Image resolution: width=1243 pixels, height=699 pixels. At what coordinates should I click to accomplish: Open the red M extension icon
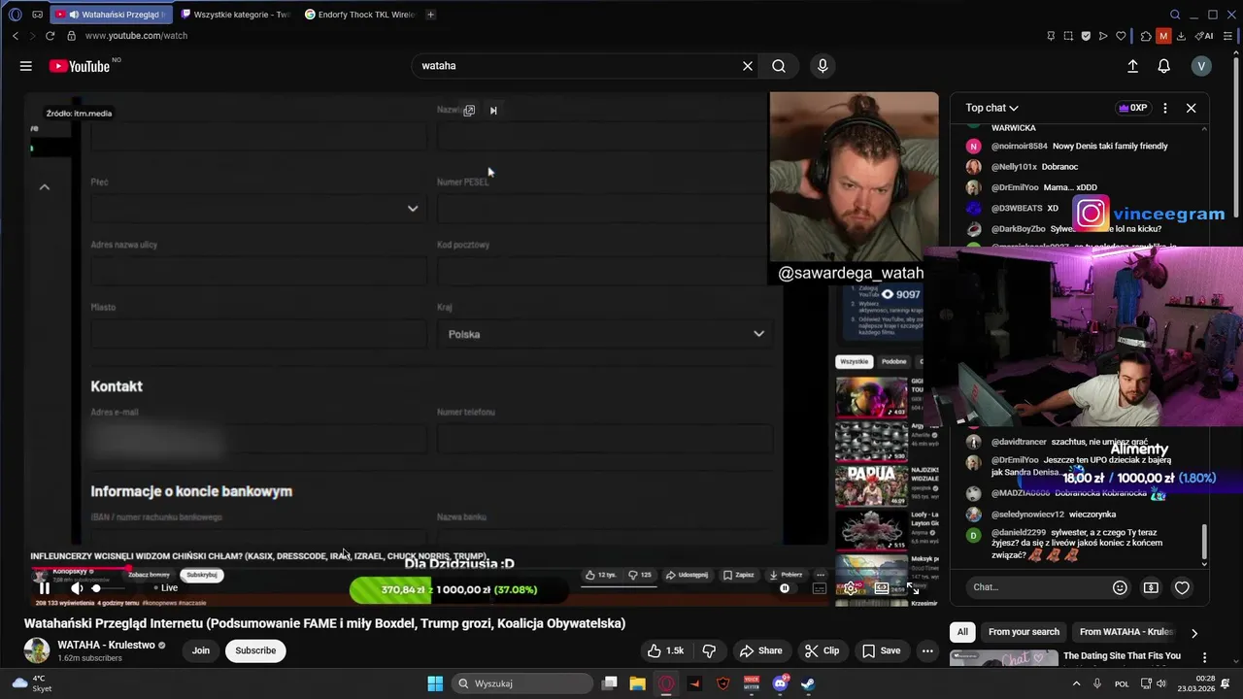point(1163,36)
